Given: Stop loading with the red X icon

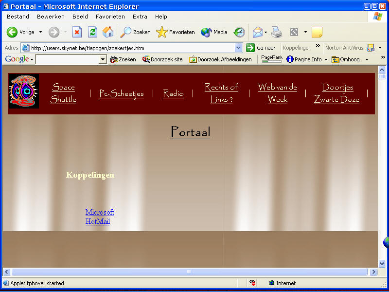Looking at the screenshot, I should (77, 32).
